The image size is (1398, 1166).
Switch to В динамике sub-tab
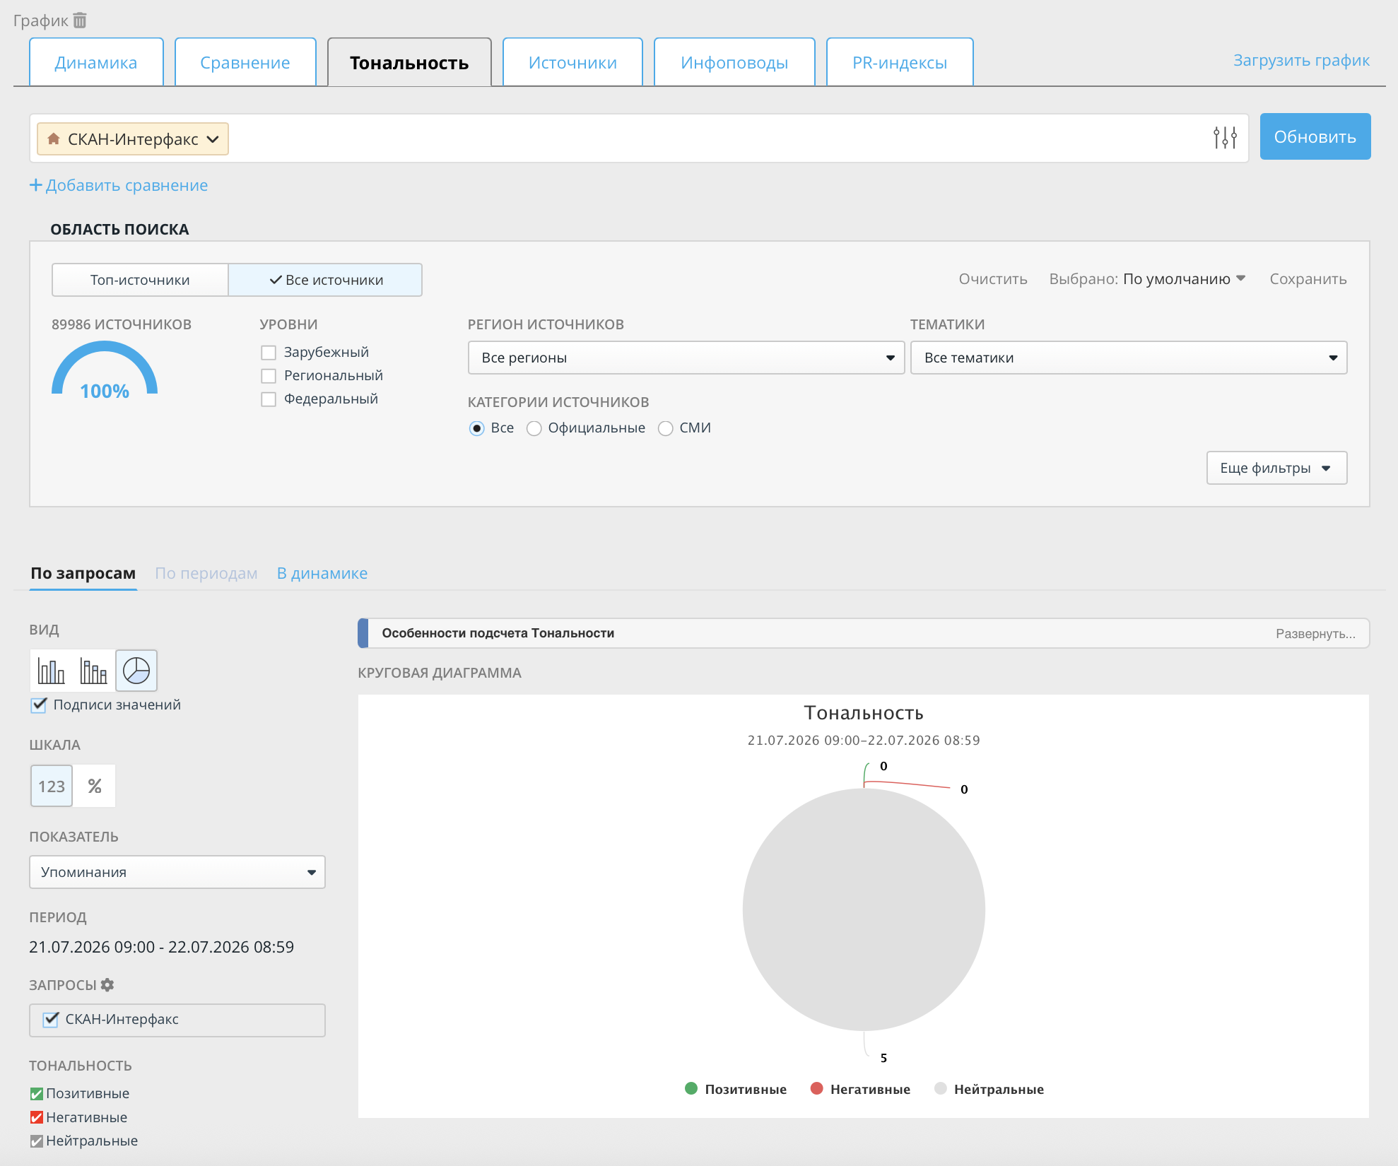pyautogui.click(x=322, y=573)
